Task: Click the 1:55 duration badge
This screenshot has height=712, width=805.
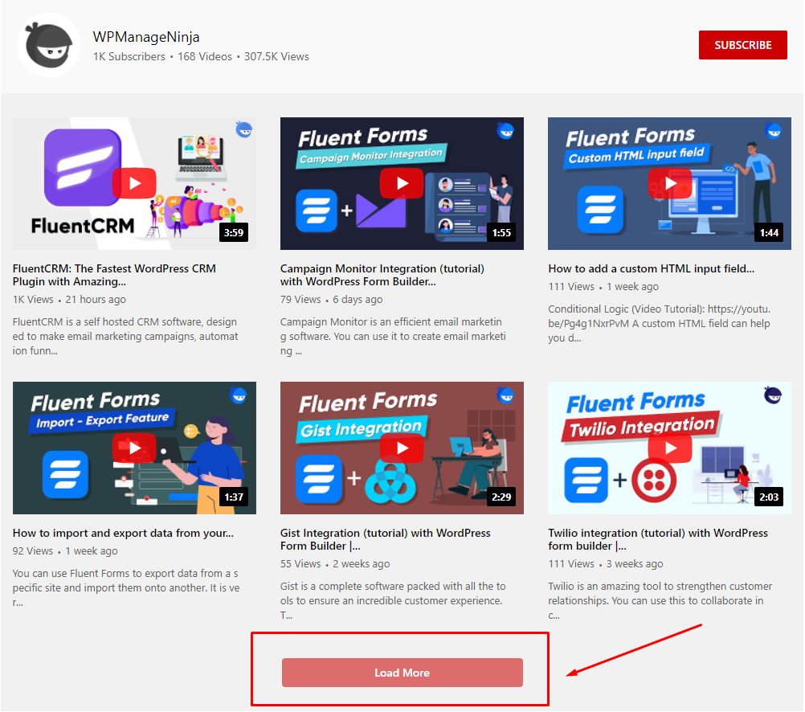Action: [x=501, y=233]
